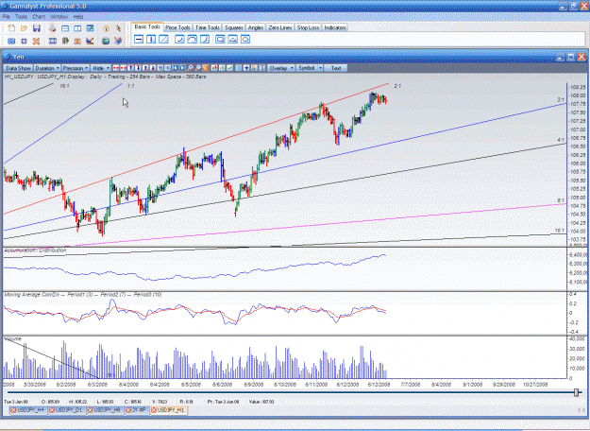
Task: Switch to the Stop Loss tab
Action: click(x=308, y=27)
